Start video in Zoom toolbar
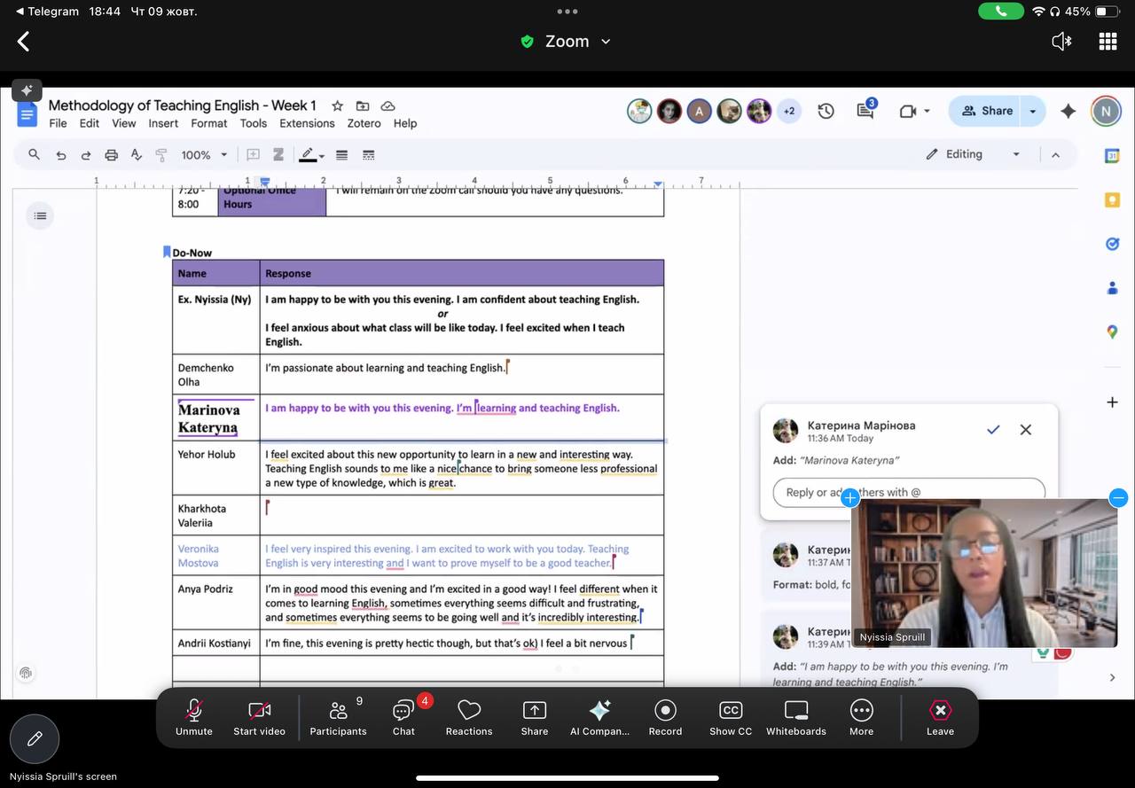The image size is (1135, 788). [259, 716]
